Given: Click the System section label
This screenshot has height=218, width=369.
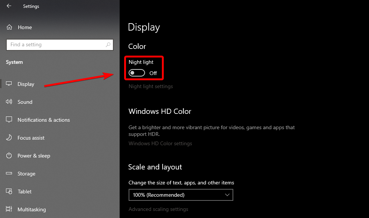Looking at the screenshot, I should 14,62.
